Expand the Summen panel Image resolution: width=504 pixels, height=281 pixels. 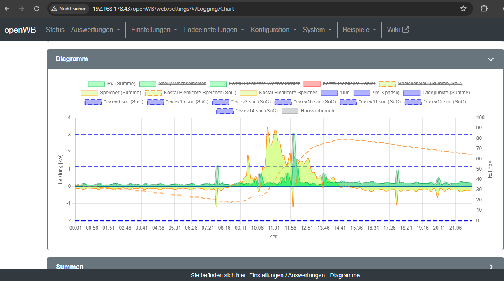click(x=491, y=267)
